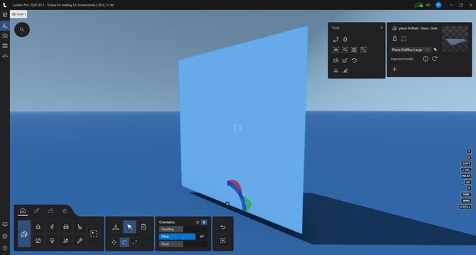Toggle the padlock lock for selected object
This screenshot has height=255, width=476.
coord(394,38)
